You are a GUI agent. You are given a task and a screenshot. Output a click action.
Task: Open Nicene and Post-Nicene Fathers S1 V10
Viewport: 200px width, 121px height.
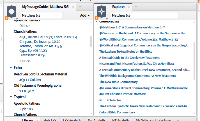tap(137, 64)
